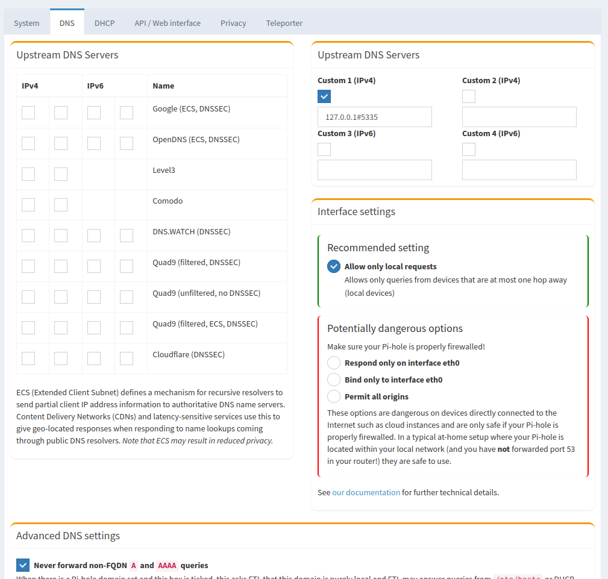Check first IPv4 box for Quad9 (filtered, DNSSEC)

tap(28, 266)
